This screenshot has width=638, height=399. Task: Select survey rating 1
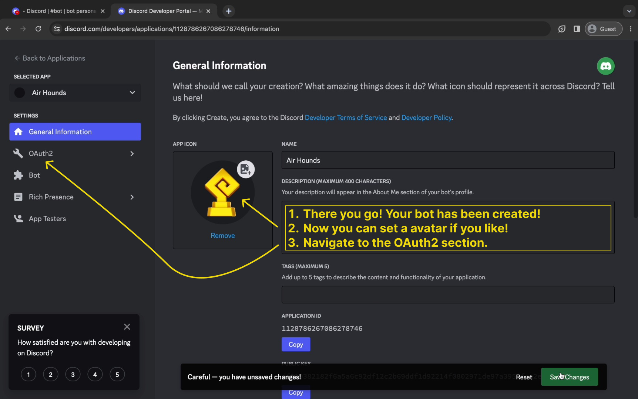coord(28,375)
